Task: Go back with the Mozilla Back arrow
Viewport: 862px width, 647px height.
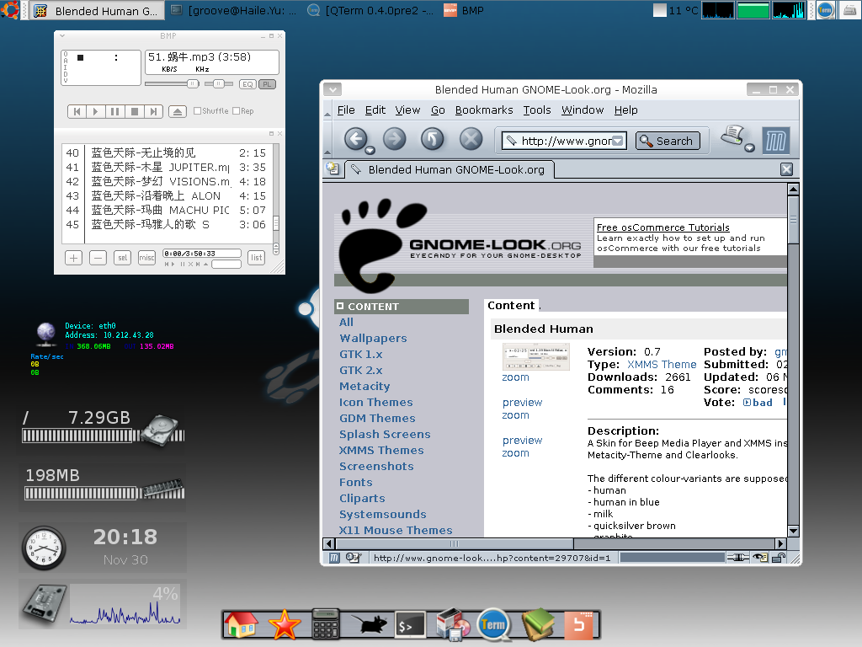Action: [x=356, y=139]
